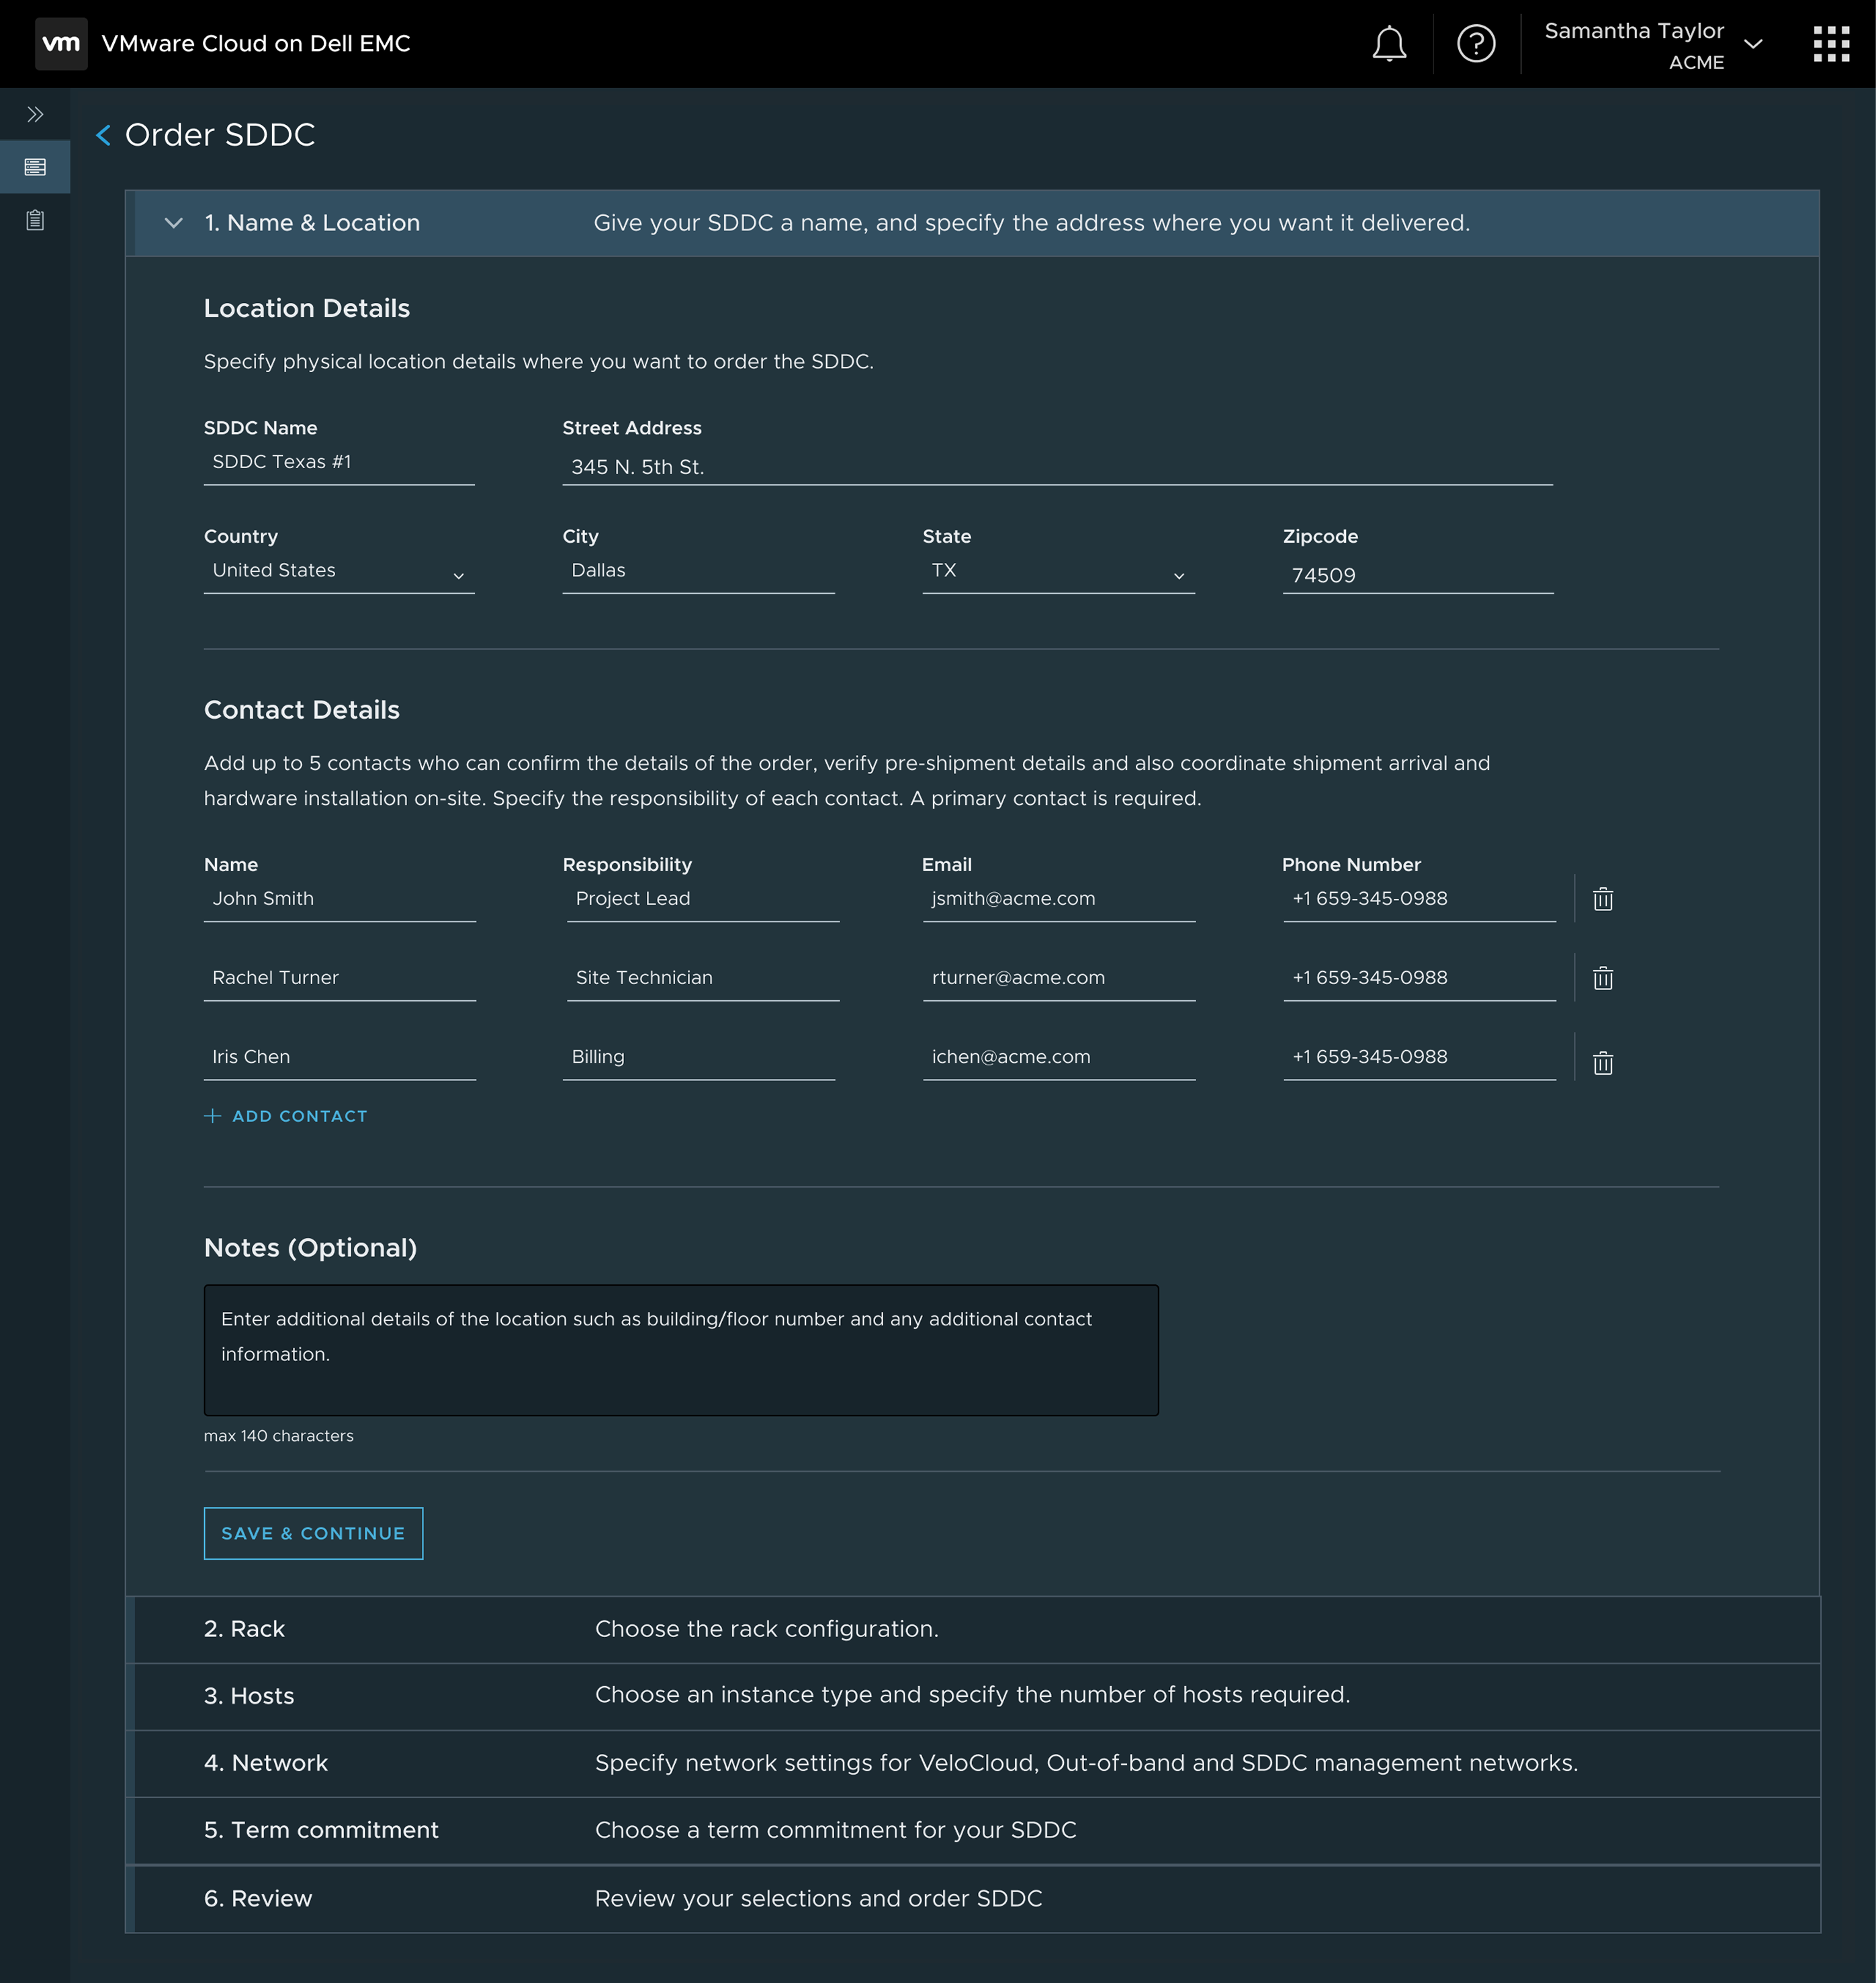The image size is (1876, 1983).
Task: Edit the Zipcode field
Action: point(1418,575)
